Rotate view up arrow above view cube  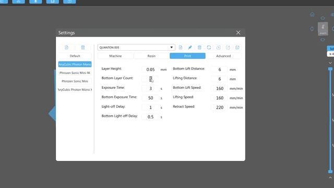(x=323, y=18)
